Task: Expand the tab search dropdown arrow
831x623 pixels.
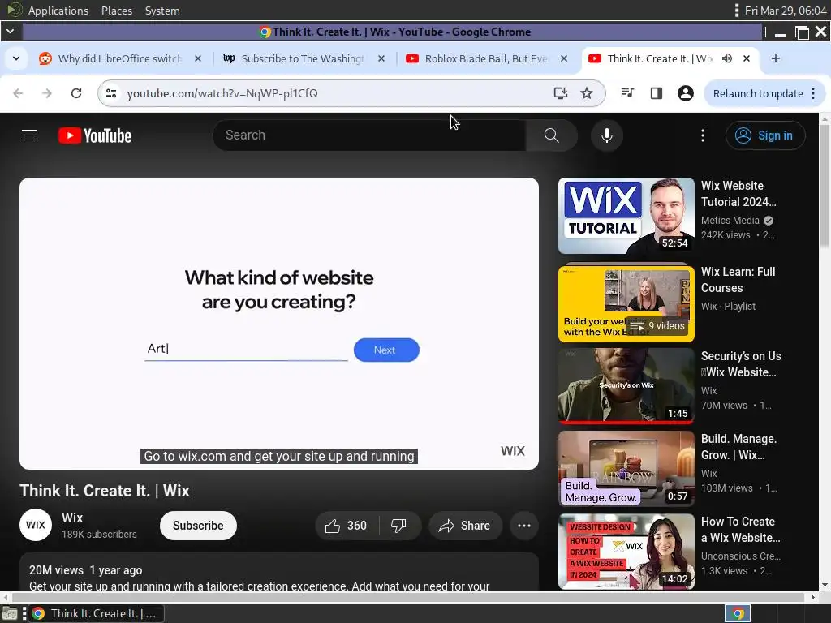Action: pyautogui.click(x=16, y=58)
